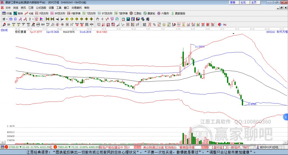The image size is (288, 155).
Task: Click the blue infinity loop icon
Action: pyautogui.click(x=225, y=24)
